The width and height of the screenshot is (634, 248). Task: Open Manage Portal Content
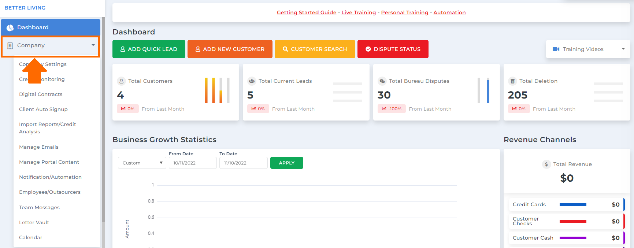[x=49, y=162]
